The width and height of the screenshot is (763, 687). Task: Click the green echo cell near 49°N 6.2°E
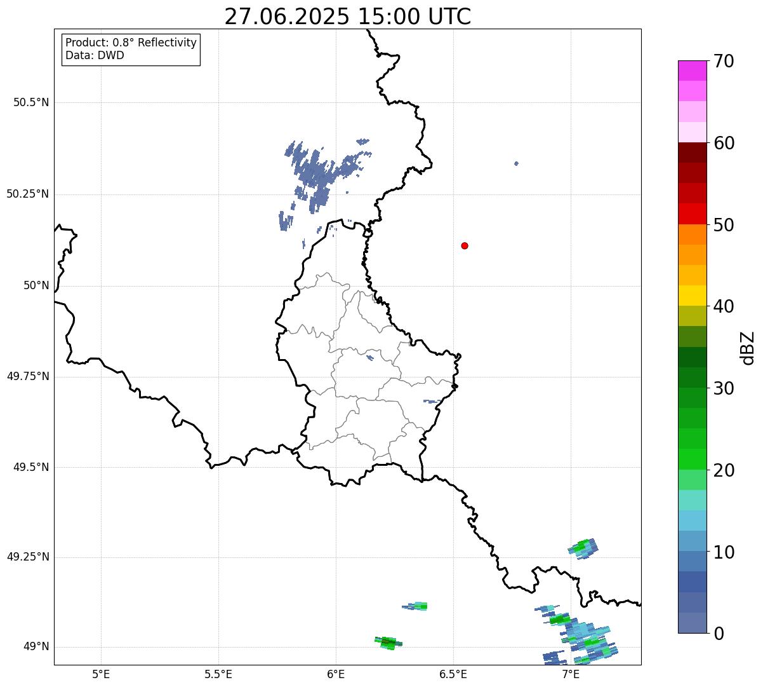tap(388, 643)
